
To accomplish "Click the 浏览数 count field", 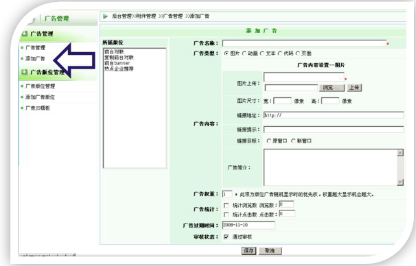I will 286,204.
